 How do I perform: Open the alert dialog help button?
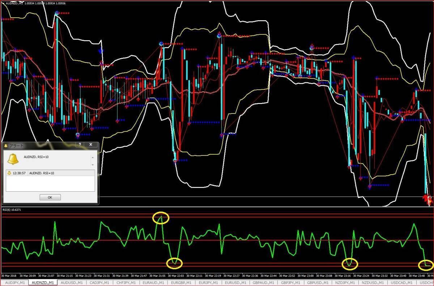pyautogui.click(x=80, y=145)
